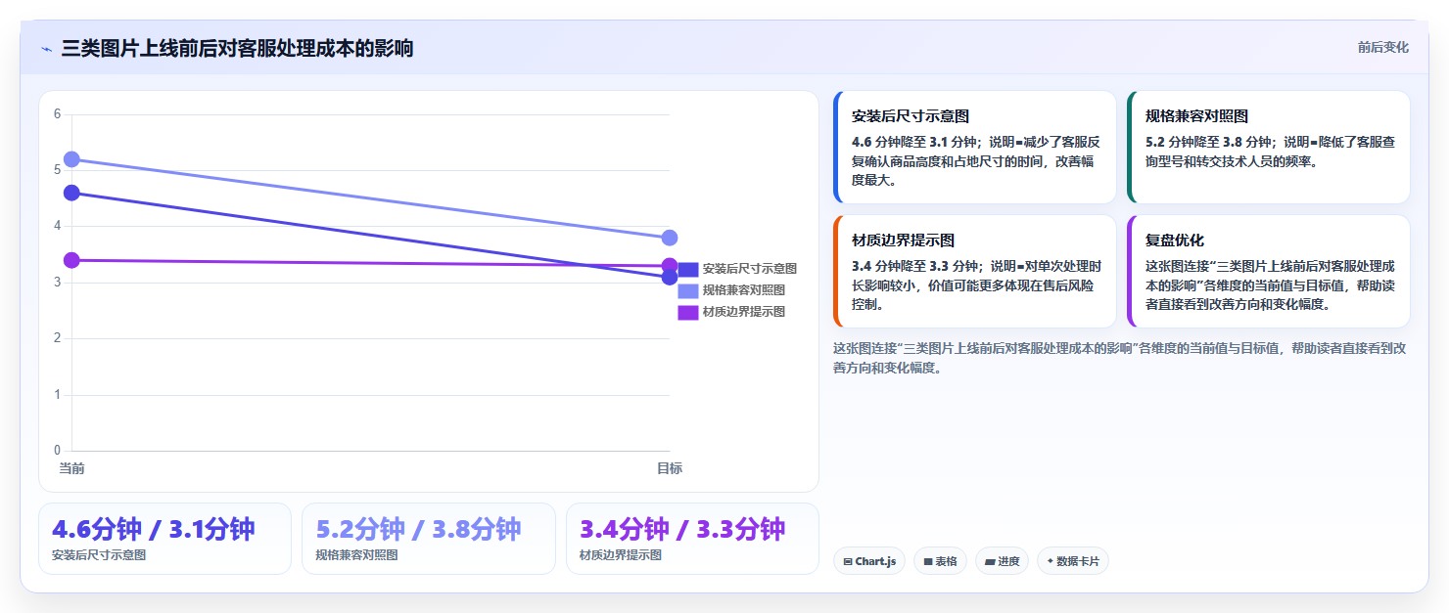Screen dimensions: 1449x613
Task: Select the 表格 tag
Action: coord(940,561)
